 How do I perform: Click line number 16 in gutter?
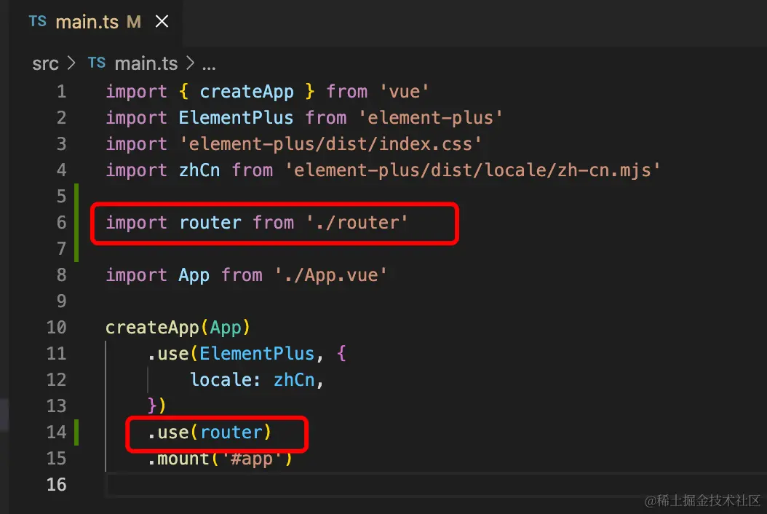click(56, 485)
